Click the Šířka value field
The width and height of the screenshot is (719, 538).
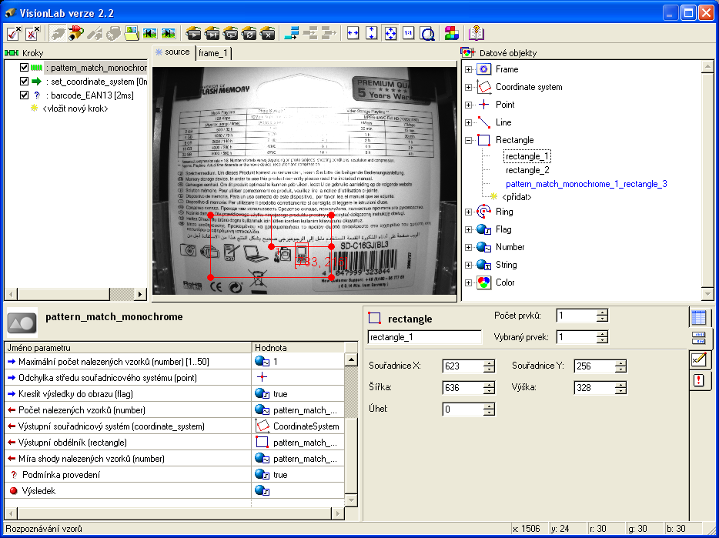(x=463, y=388)
